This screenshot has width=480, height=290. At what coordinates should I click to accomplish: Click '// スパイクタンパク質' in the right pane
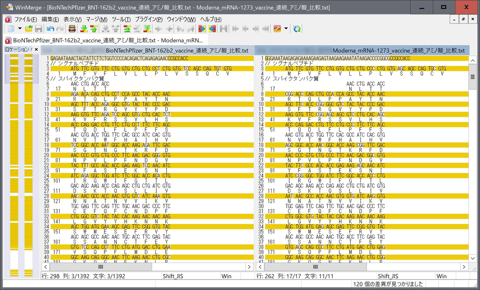[x=292, y=79]
